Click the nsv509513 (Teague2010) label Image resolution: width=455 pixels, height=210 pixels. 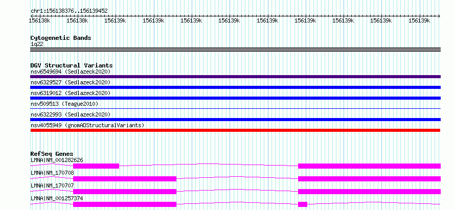click(64, 104)
